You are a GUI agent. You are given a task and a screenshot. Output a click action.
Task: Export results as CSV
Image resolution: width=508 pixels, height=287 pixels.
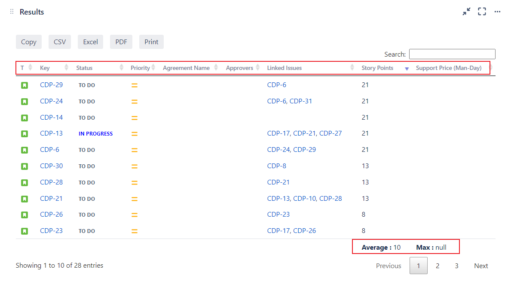pos(60,42)
